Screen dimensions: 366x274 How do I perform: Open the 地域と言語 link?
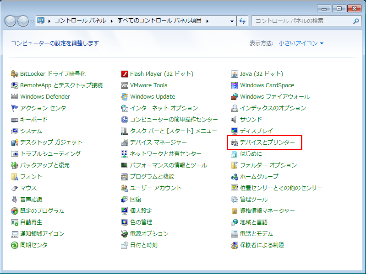tap(254, 222)
